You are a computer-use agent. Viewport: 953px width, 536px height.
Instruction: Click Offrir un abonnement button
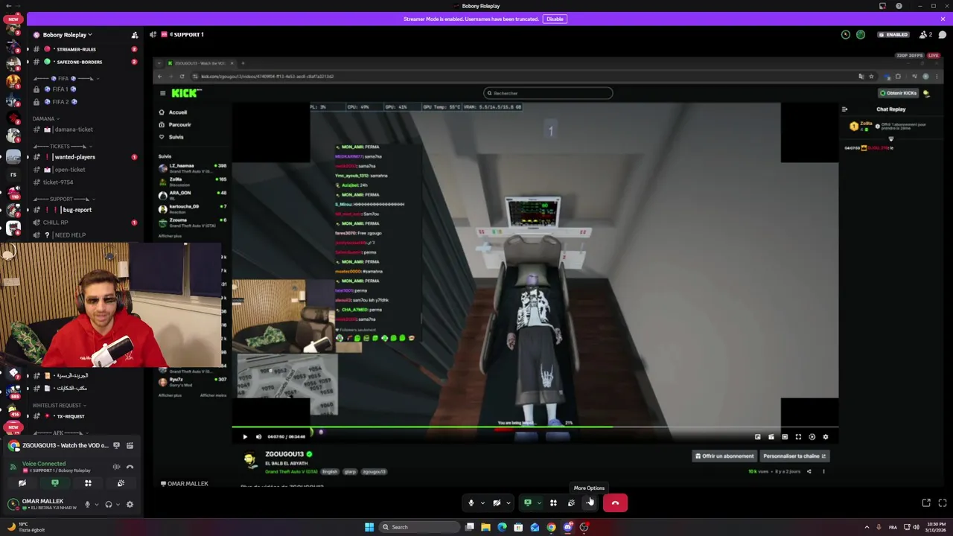click(724, 456)
